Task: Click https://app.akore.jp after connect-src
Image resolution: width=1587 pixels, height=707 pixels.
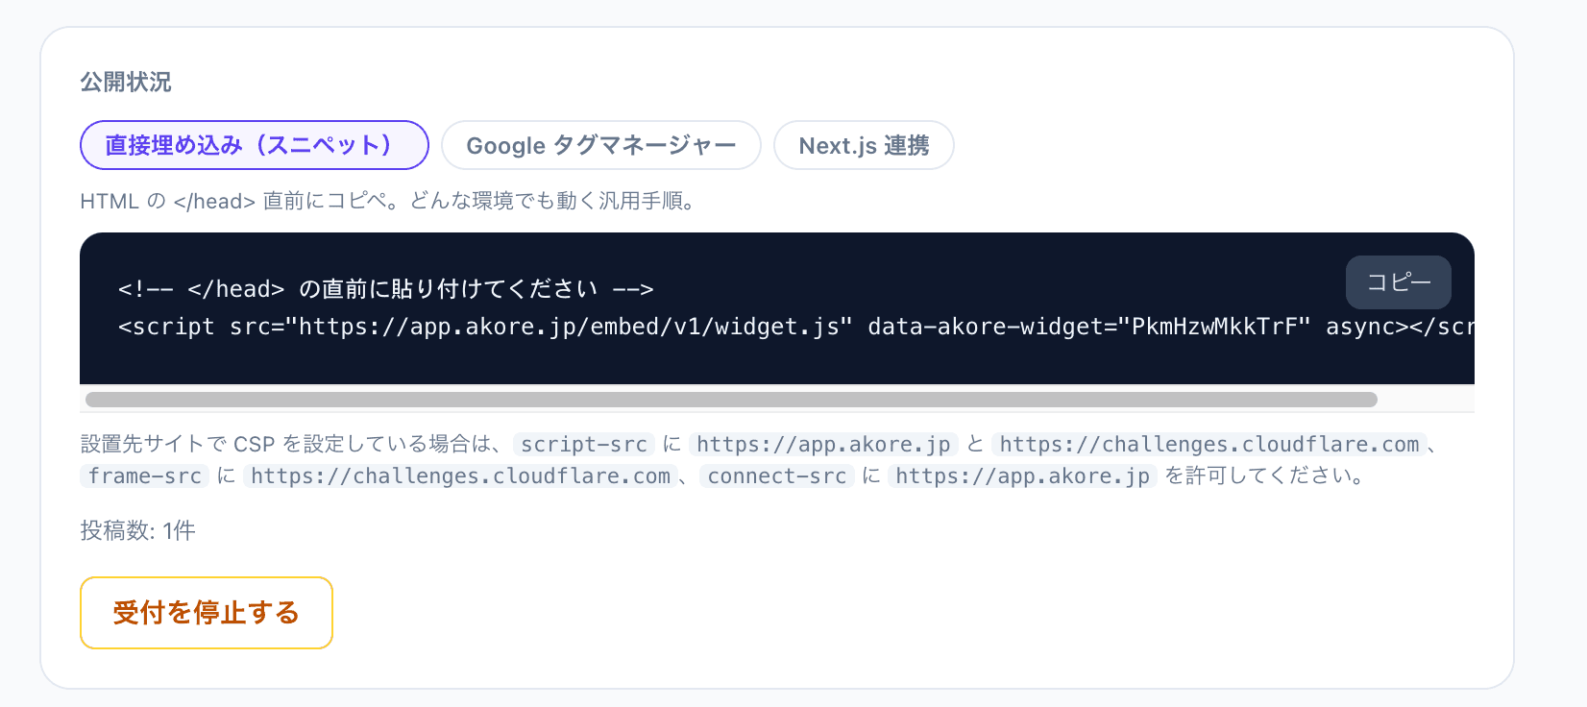Action: click(x=1023, y=475)
